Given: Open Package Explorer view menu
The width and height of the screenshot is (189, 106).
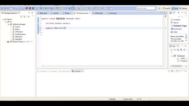Looking at the screenshot, I should (x=32, y=16).
